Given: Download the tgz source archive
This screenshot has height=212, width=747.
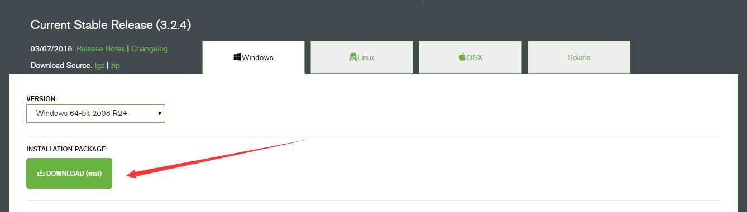Looking at the screenshot, I should [x=99, y=65].
